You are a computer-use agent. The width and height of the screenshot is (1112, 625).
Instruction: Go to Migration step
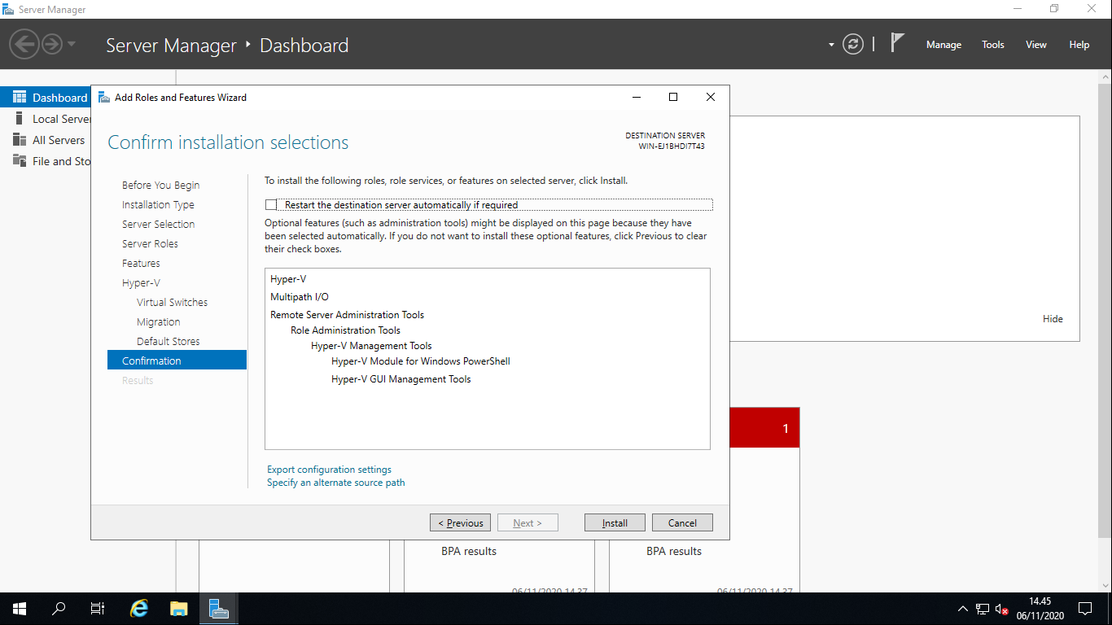pyautogui.click(x=158, y=322)
